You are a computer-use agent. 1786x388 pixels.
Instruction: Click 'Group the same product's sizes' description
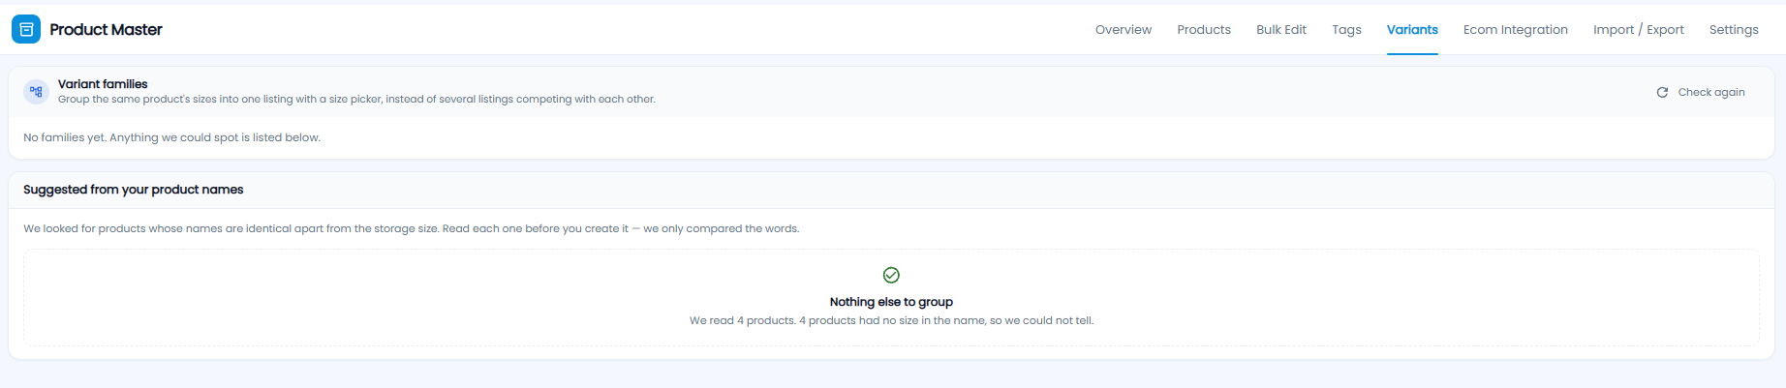tap(356, 100)
